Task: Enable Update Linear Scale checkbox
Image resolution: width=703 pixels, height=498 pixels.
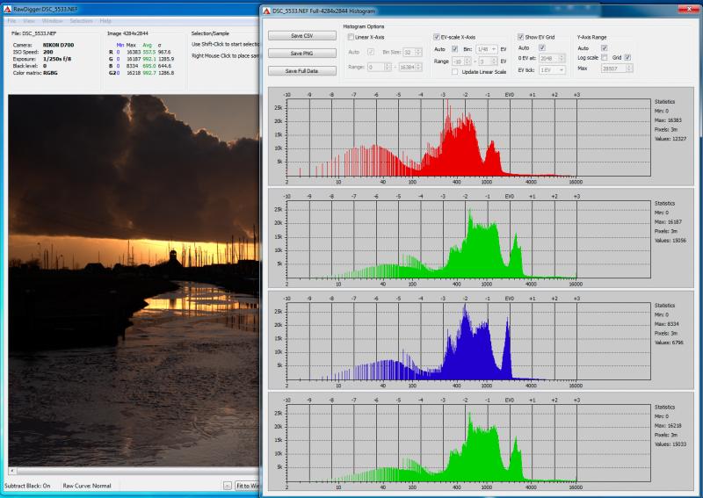Action: click(454, 72)
